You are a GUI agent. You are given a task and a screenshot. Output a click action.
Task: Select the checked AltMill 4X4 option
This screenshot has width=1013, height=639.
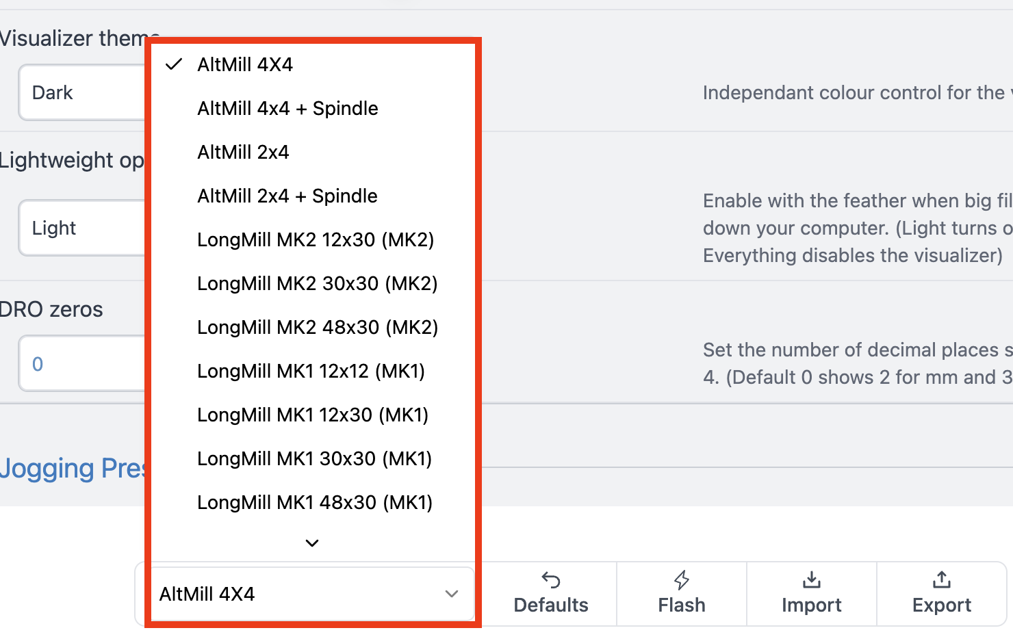pyautogui.click(x=245, y=64)
